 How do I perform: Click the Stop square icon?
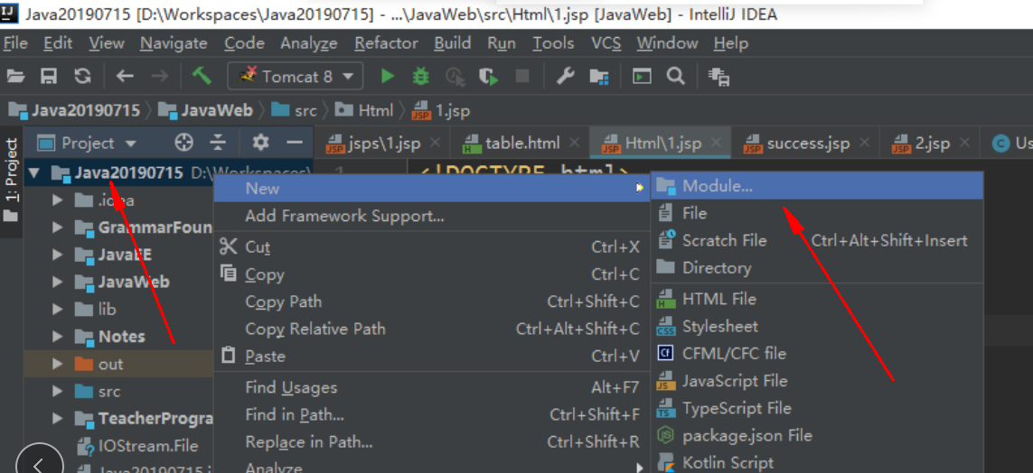(x=522, y=77)
